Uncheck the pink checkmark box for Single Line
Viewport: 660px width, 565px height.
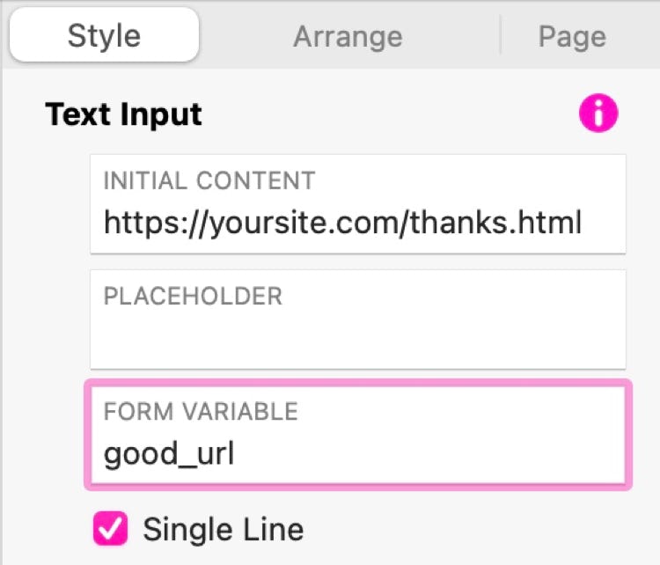(110, 528)
